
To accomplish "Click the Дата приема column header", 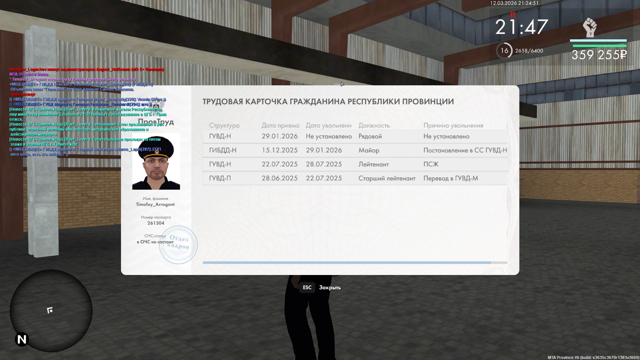I will click(x=280, y=125).
